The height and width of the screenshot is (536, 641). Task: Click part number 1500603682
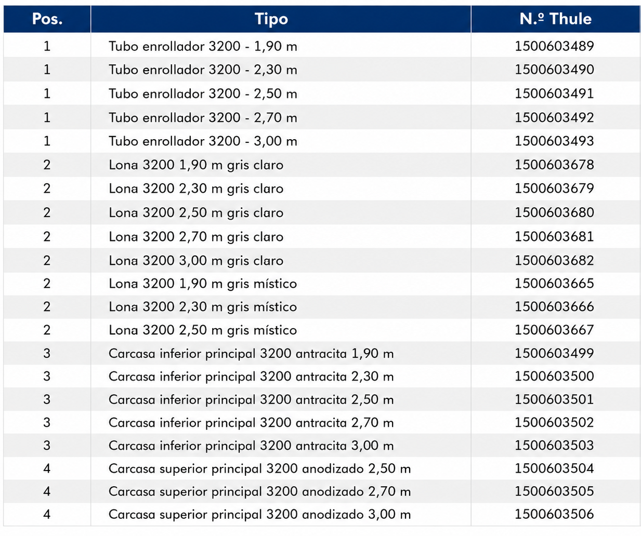(x=554, y=260)
